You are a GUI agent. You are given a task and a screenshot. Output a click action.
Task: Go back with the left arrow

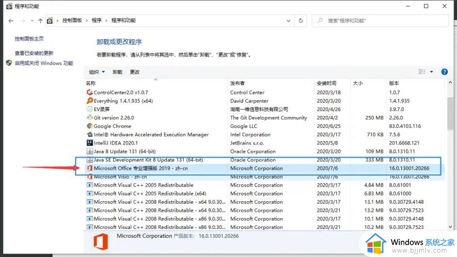coord(11,21)
